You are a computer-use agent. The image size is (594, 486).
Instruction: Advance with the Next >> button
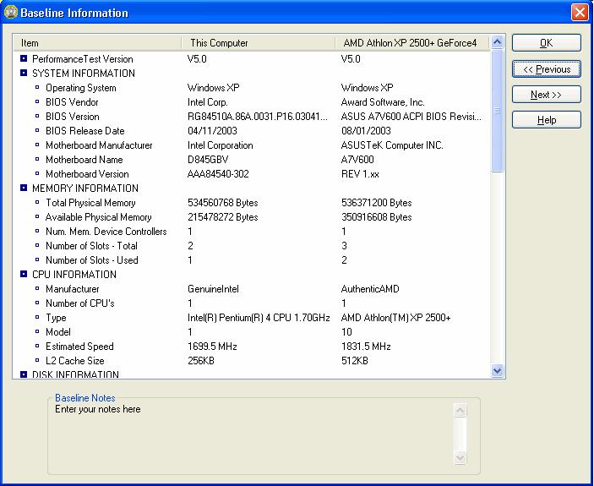[x=546, y=95]
